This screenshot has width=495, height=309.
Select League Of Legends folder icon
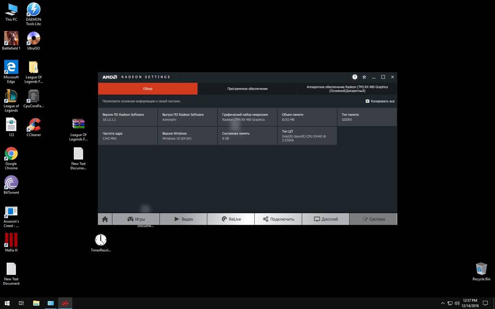point(33,72)
